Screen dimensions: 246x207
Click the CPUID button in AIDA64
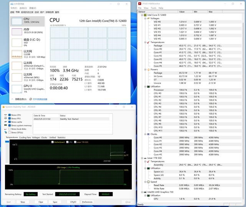(73, 202)
